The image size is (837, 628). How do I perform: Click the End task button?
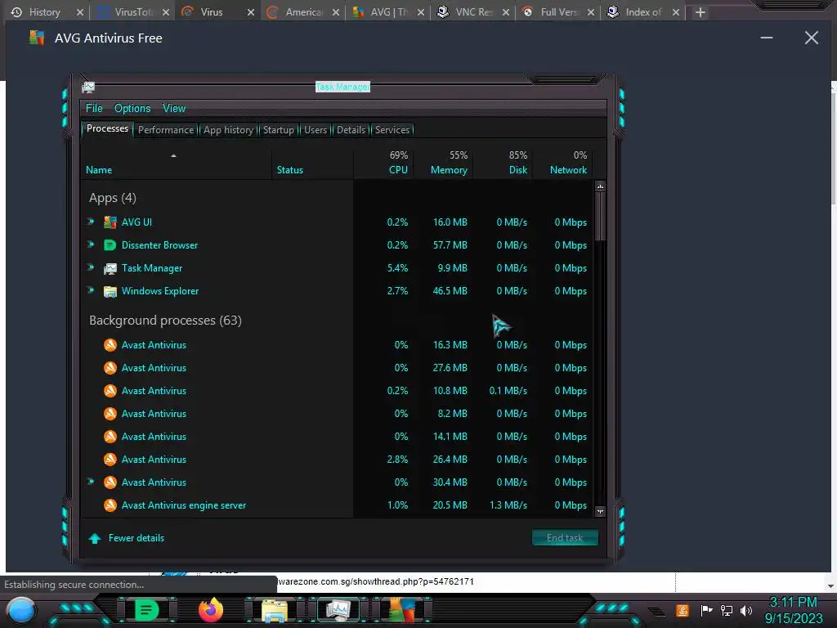pos(565,538)
